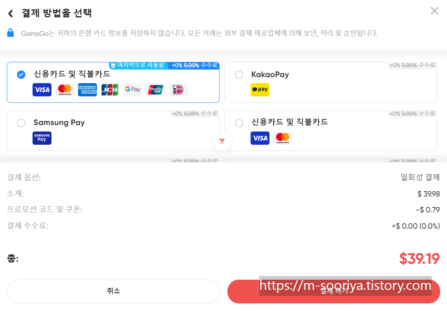Click the red 결제 하기 pay button
This screenshot has height=311, width=447.
coord(334,291)
